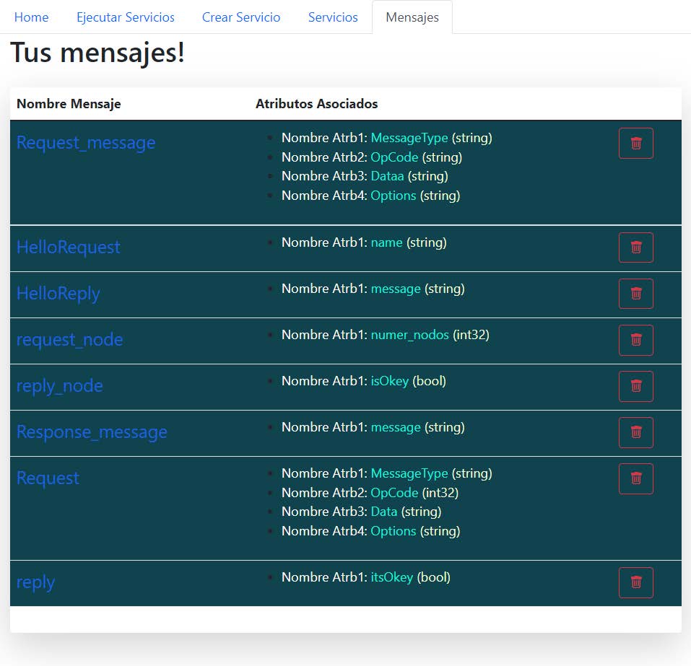
Task: Click trash icon for reply message
Action: pyautogui.click(x=635, y=583)
